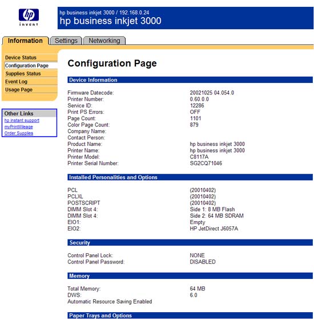
Task: Click the HP invent logo
Action: [29, 17]
